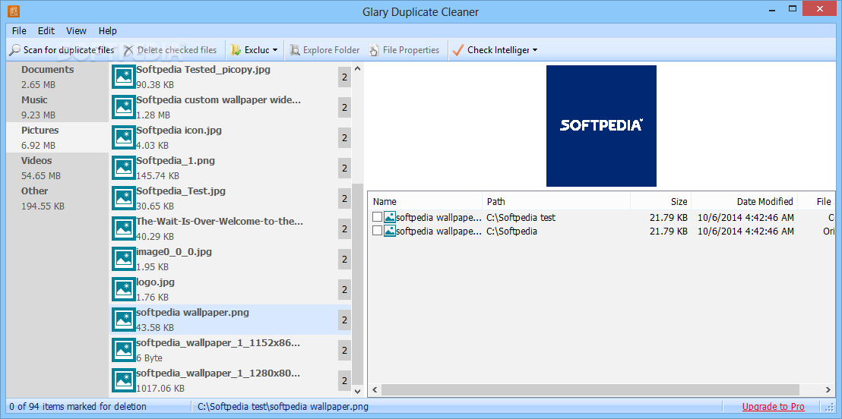Image resolution: width=842 pixels, height=419 pixels.
Task: Click the C:\Softpedia test path cell
Action: coord(521,218)
